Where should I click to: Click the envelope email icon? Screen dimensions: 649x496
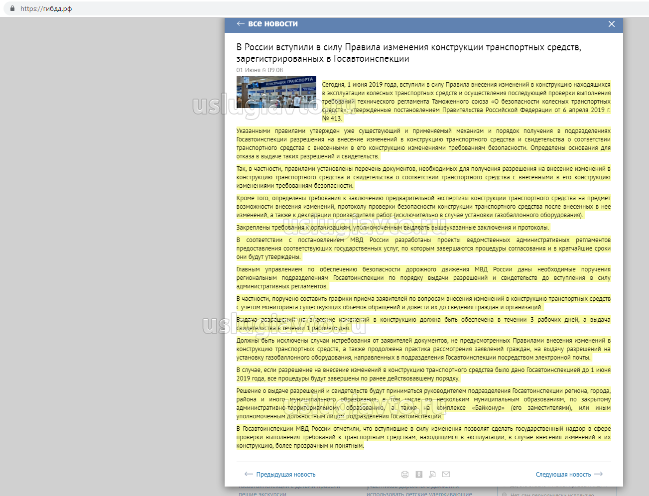pyautogui.click(x=446, y=475)
